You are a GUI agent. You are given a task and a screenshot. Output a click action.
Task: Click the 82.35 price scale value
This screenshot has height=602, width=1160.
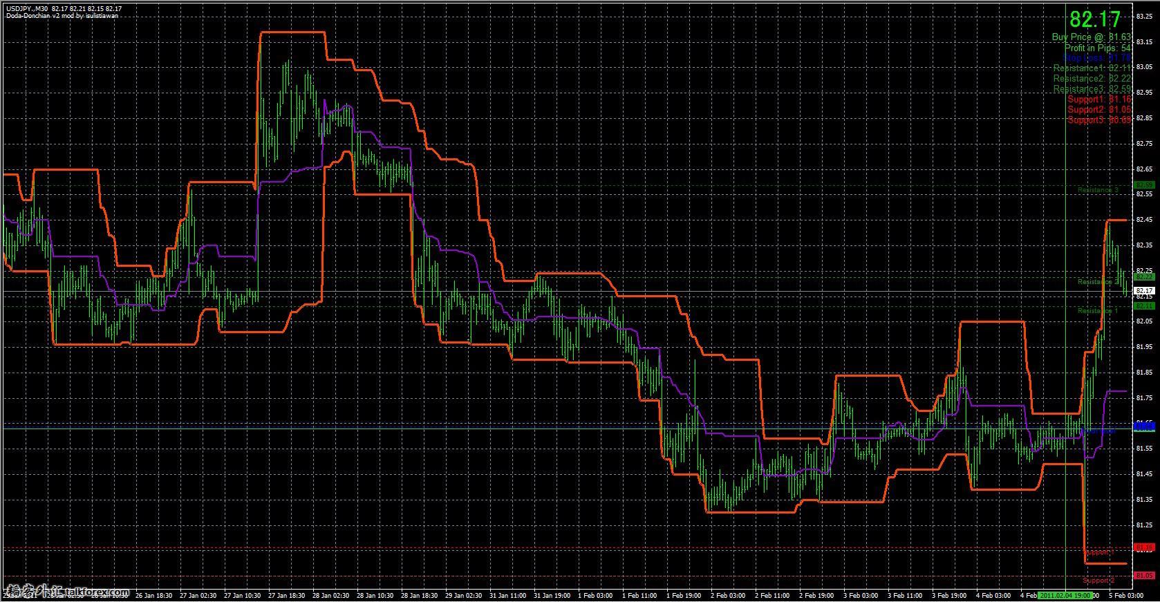pos(1145,245)
